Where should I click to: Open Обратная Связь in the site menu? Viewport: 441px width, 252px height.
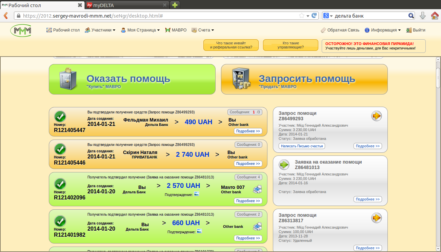point(340,30)
